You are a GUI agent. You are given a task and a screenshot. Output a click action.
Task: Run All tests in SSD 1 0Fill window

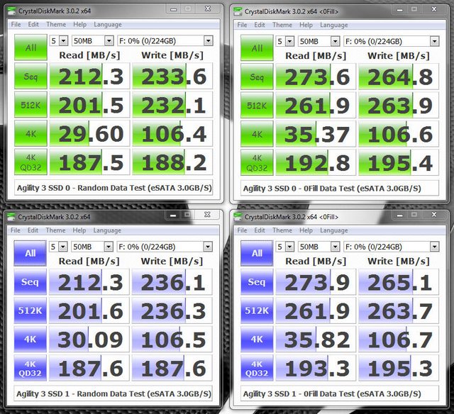coord(257,253)
